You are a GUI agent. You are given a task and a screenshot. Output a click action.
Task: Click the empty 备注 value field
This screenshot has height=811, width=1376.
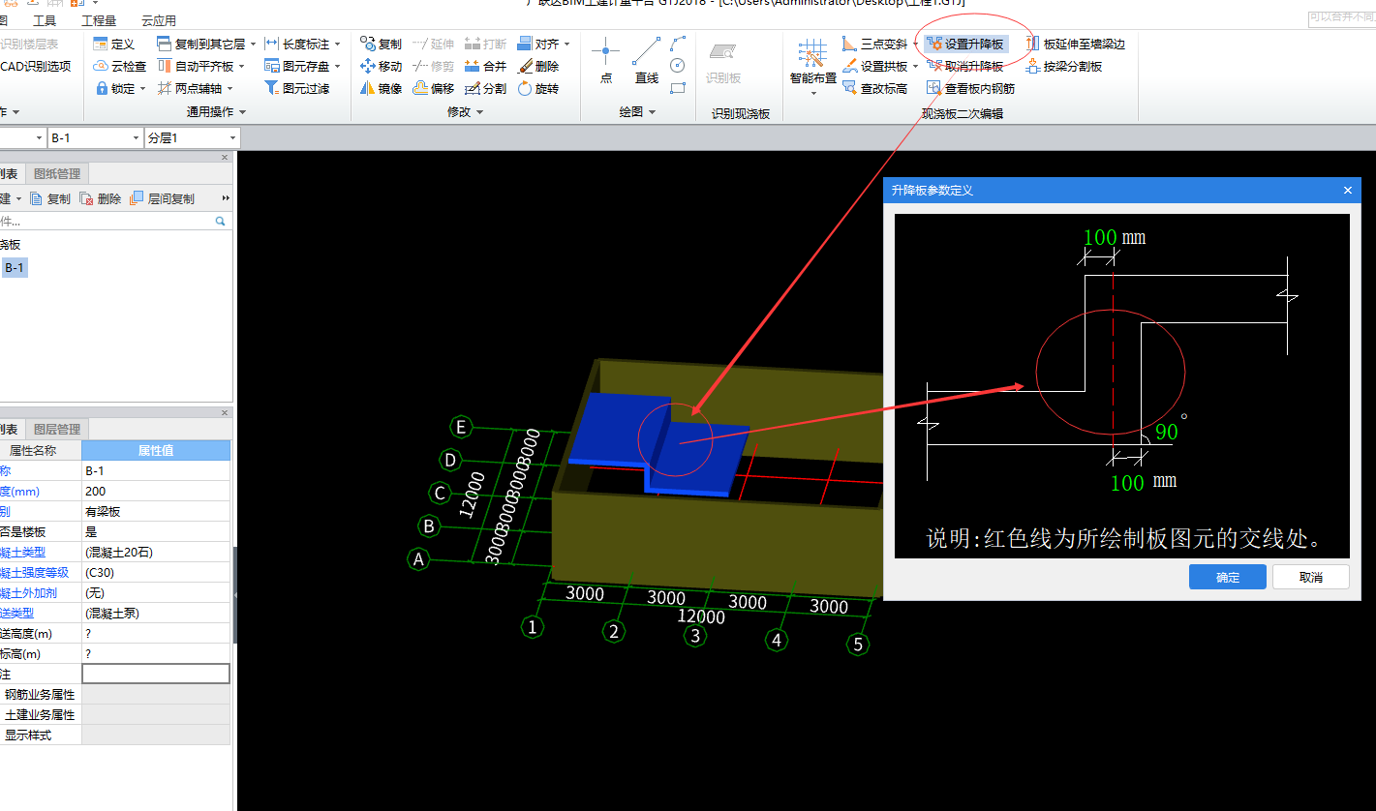[156, 674]
